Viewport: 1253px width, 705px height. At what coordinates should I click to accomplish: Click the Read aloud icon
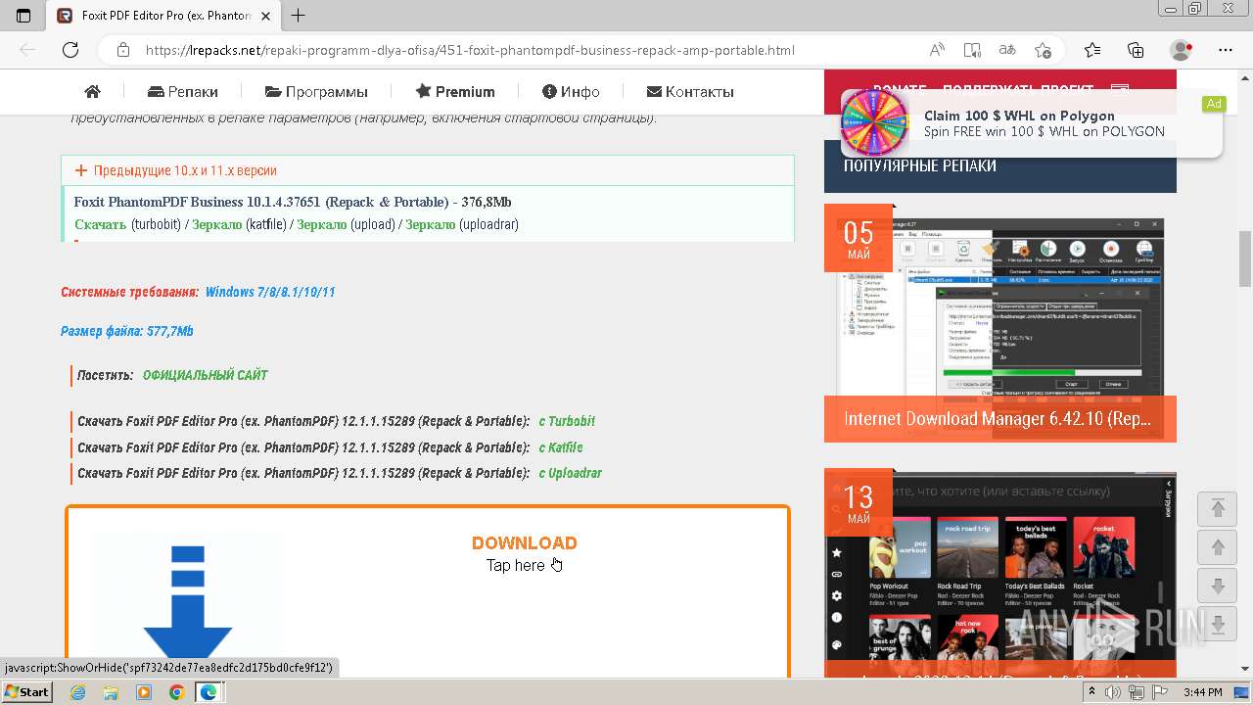[937, 50]
